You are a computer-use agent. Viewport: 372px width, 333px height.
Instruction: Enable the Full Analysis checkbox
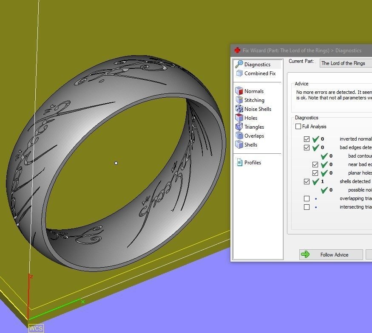(298, 126)
